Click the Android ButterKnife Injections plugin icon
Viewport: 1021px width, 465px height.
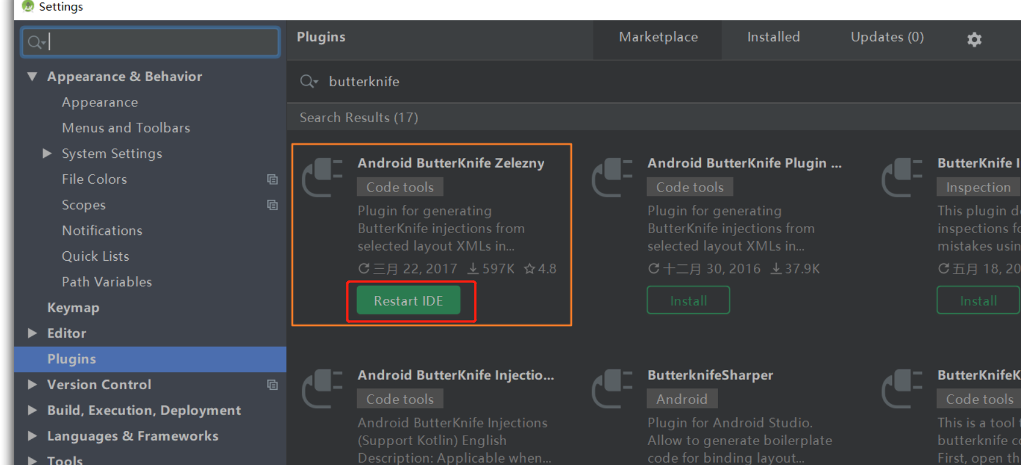point(322,389)
